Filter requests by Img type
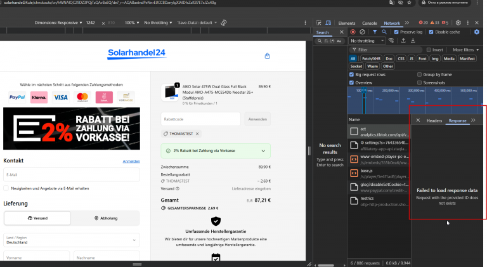Image resolution: width=487 pixels, height=267 pixels. [x=435, y=58]
